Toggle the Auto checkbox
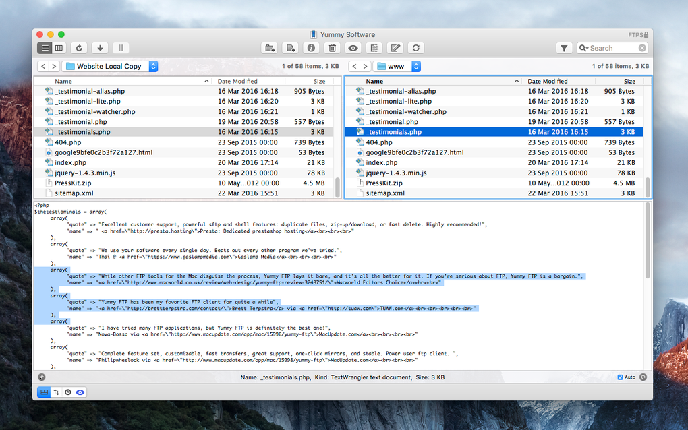 (x=620, y=377)
